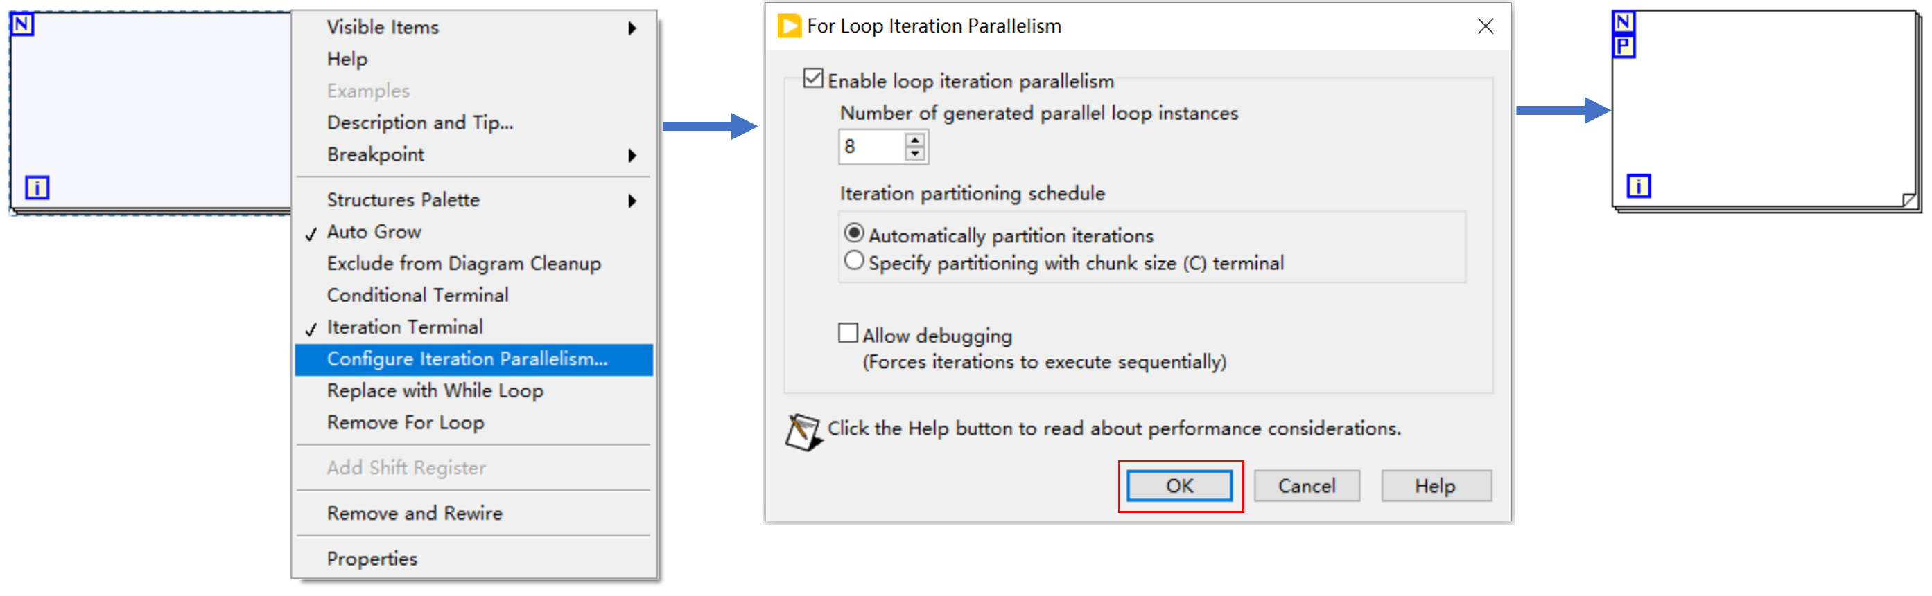Disable Enable loop iteration parallelism
The width and height of the screenshot is (1932, 596).
click(x=815, y=78)
